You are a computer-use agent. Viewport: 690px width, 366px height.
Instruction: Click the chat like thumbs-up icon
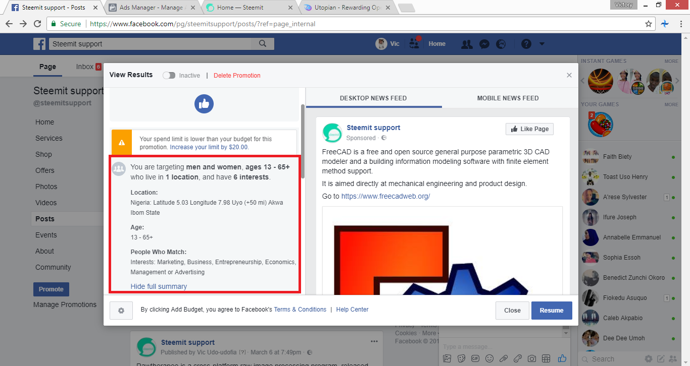pyautogui.click(x=562, y=358)
